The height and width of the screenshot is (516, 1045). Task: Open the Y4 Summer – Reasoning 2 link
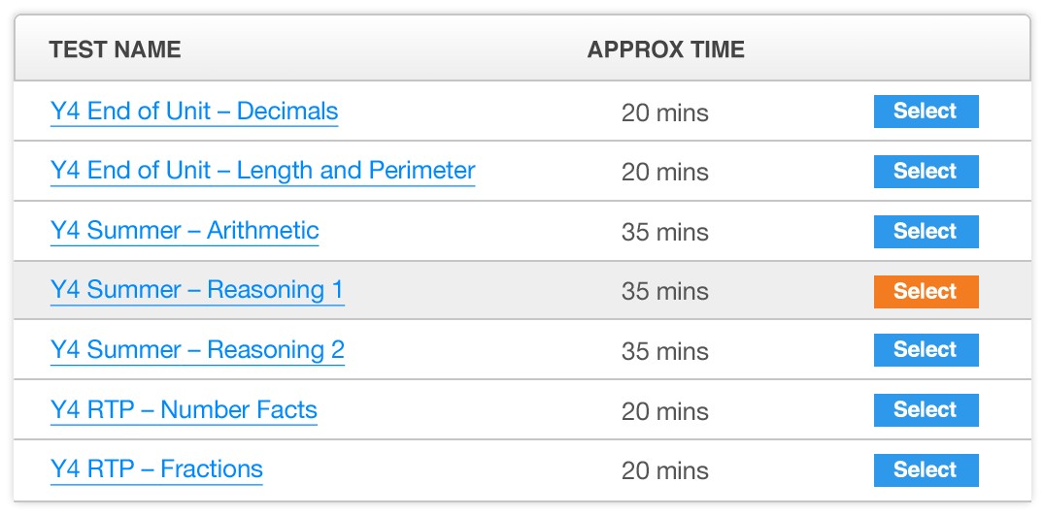197,350
